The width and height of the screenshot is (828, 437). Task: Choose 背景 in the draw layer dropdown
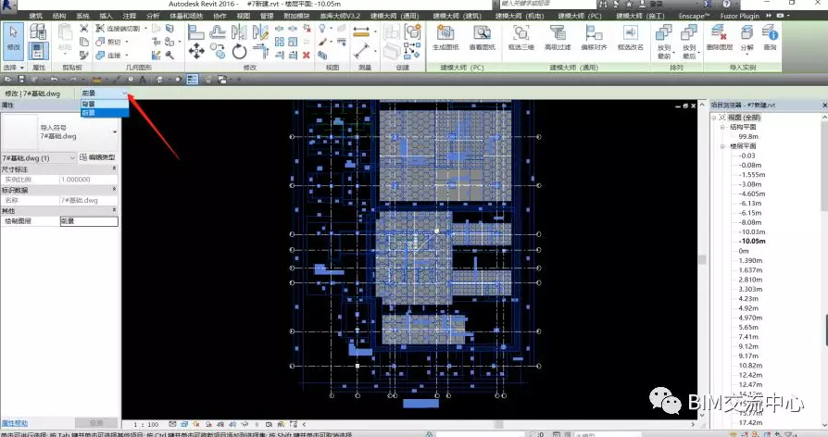(93, 104)
